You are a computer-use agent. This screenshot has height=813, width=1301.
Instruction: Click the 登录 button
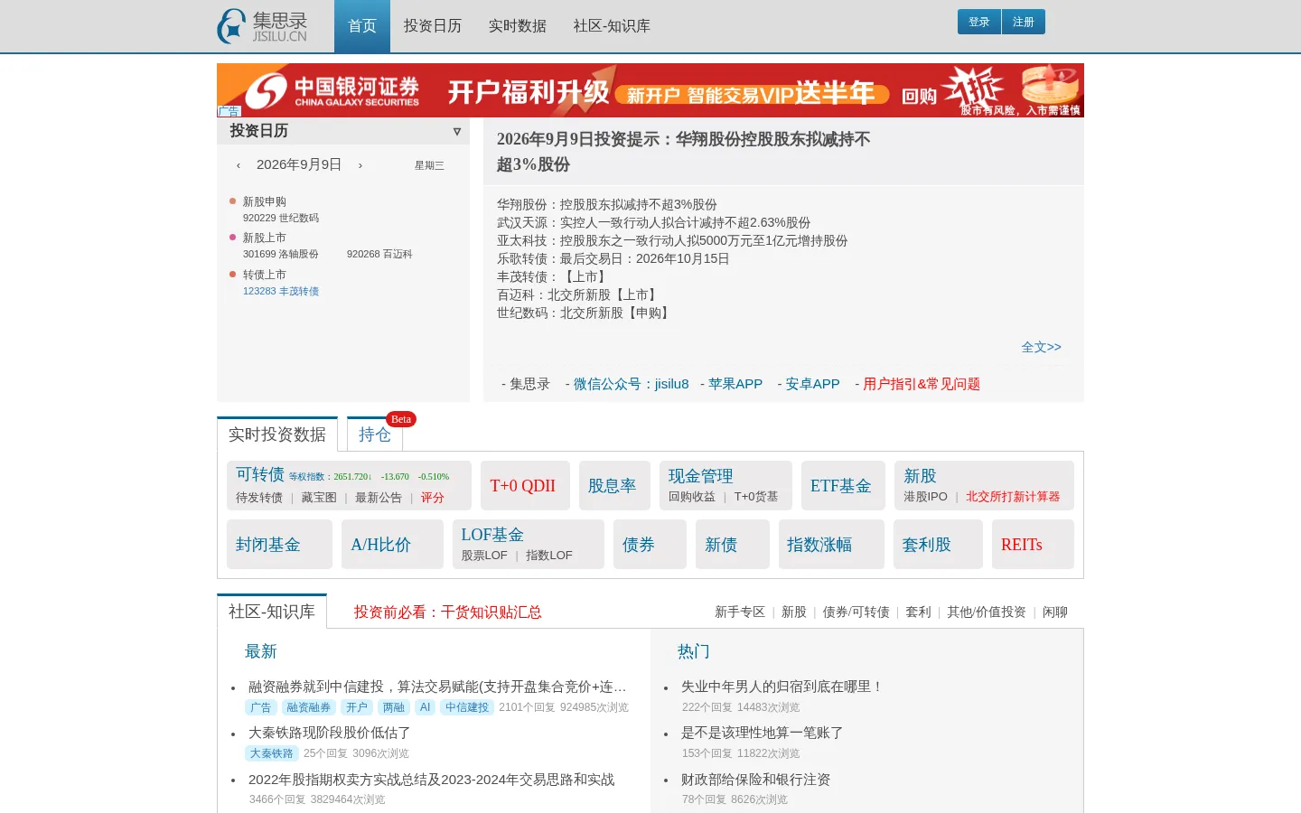[x=979, y=22]
